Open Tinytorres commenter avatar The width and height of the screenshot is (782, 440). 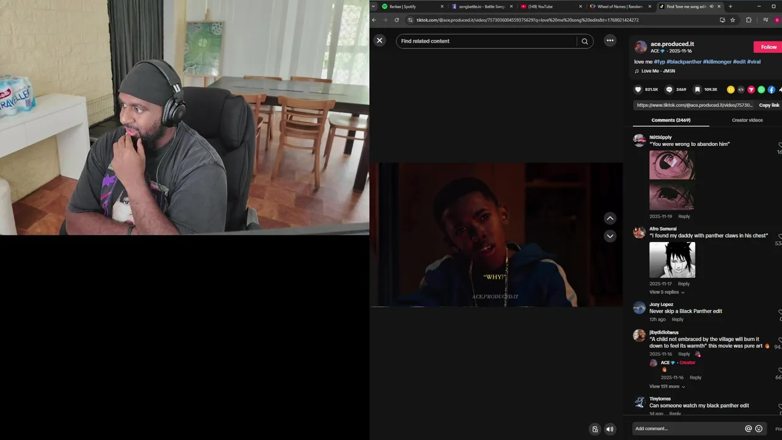pyautogui.click(x=639, y=402)
